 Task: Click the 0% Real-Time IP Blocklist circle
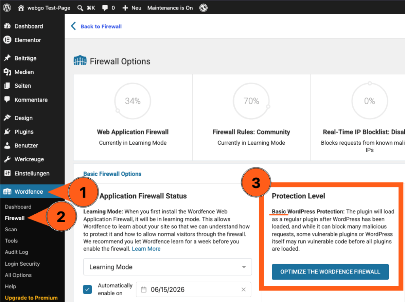(370, 101)
